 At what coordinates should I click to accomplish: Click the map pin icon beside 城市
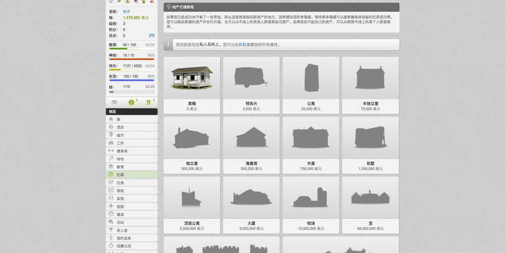(111, 135)
